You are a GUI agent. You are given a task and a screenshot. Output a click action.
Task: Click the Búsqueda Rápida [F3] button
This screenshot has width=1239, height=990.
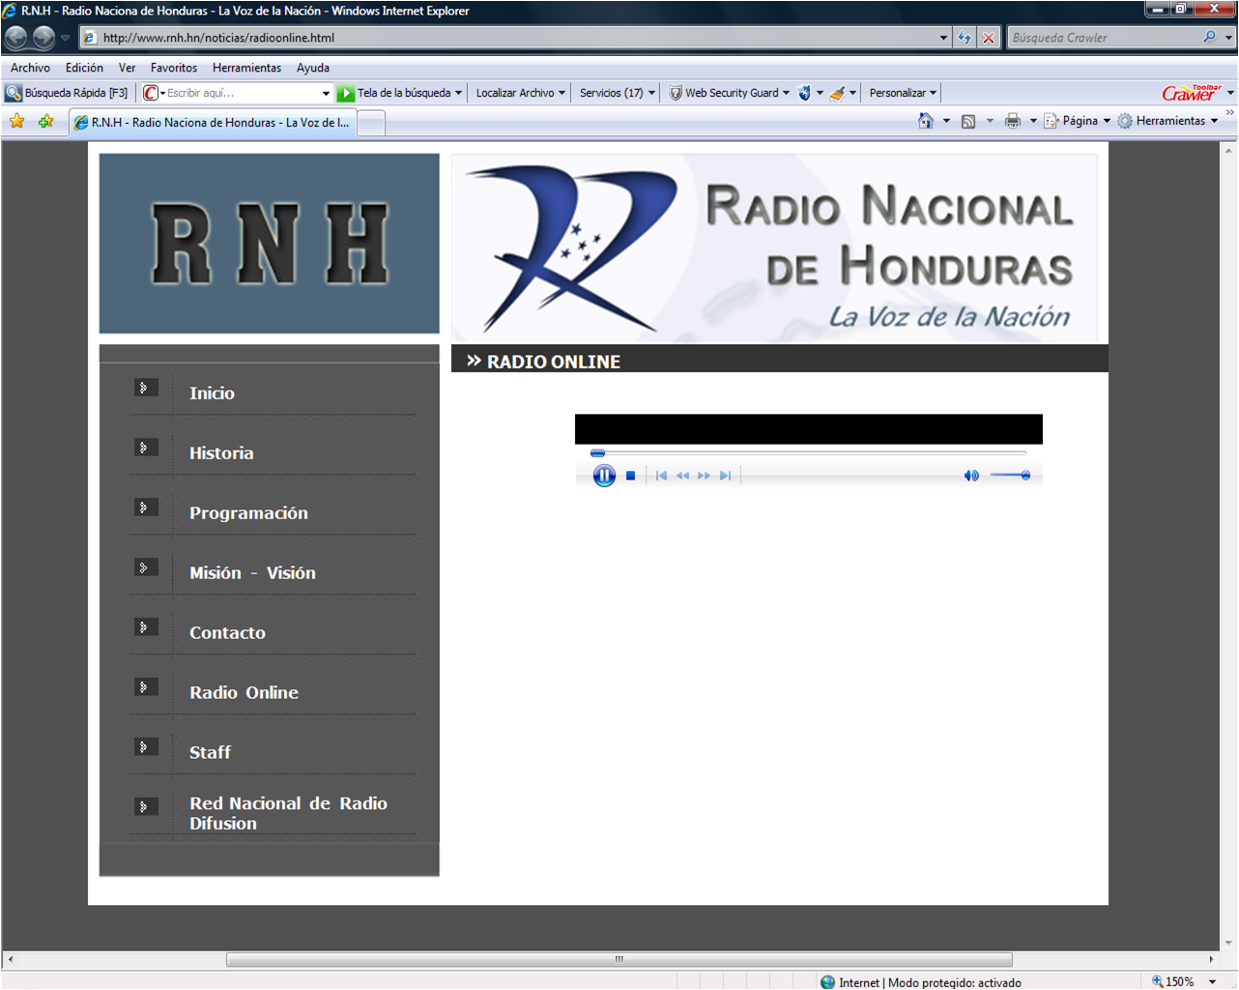68,93
